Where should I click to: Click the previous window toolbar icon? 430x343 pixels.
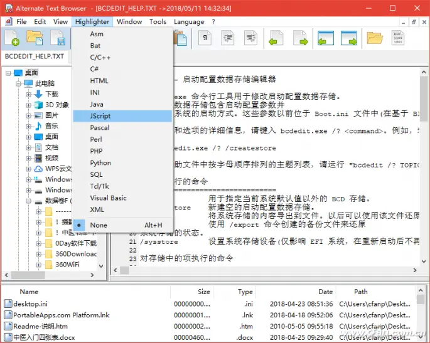tap(326, 38)
